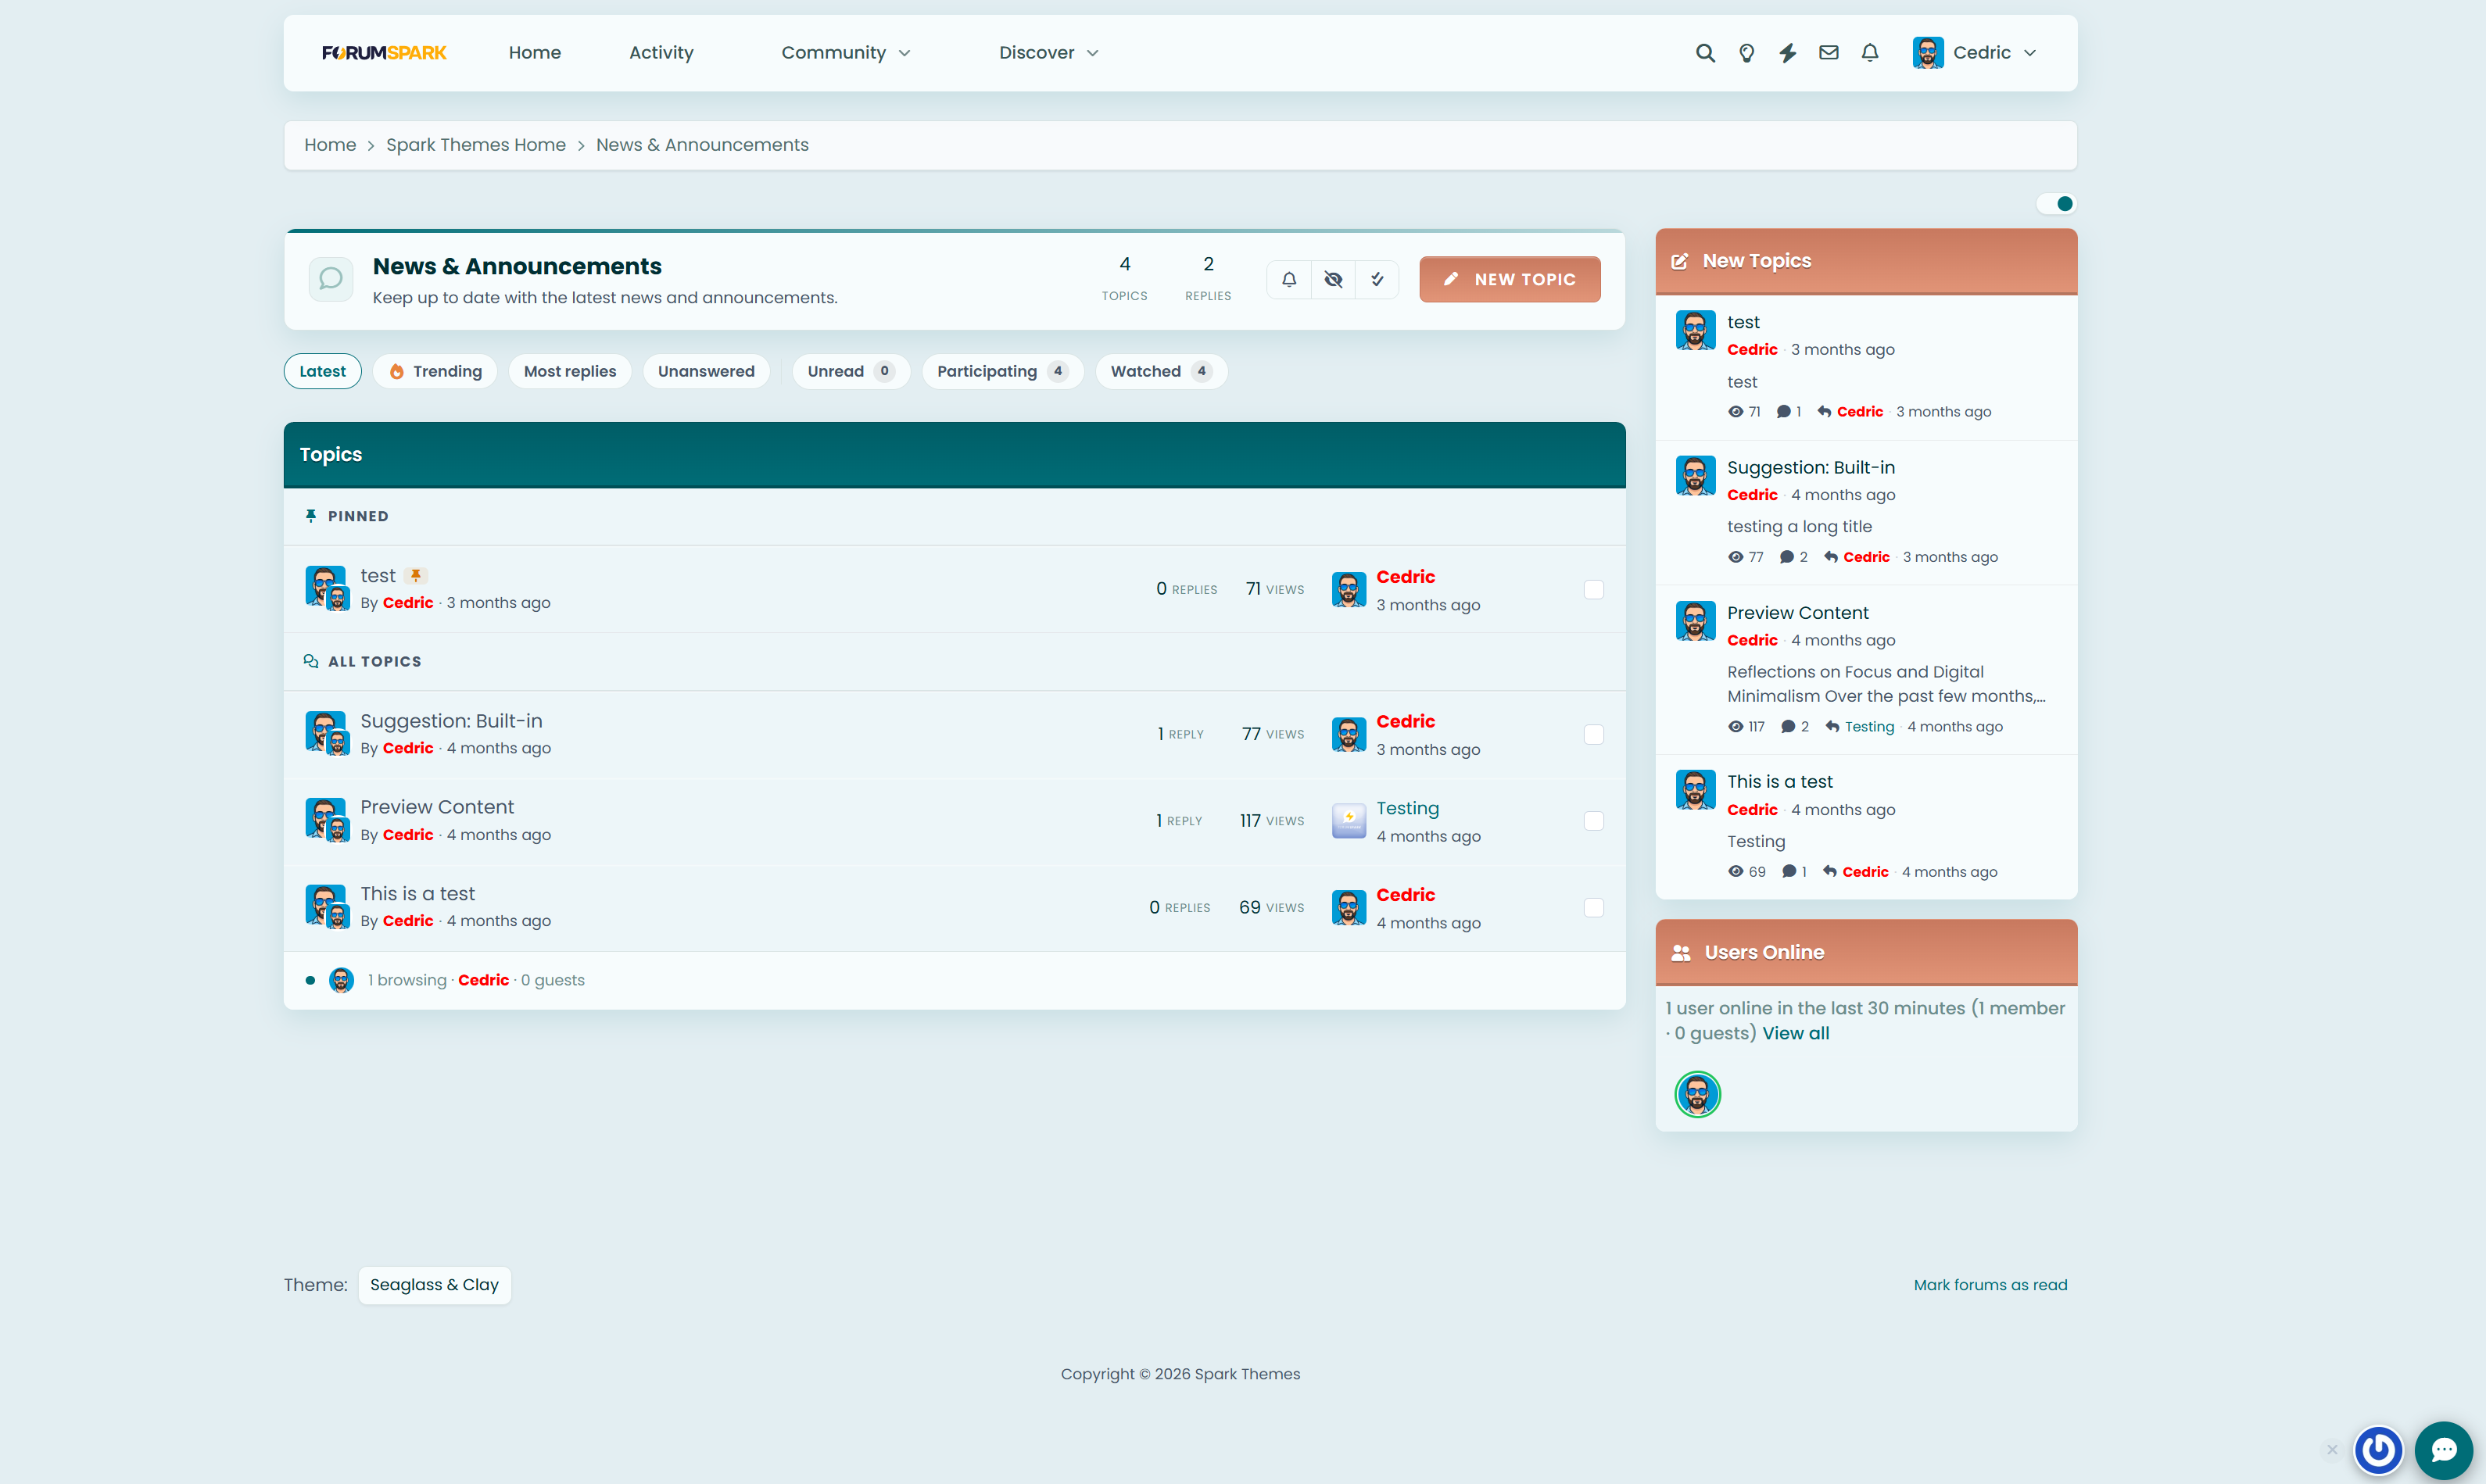Click the lightbulb icon in header
2486x1484 pixels.
1746,53
